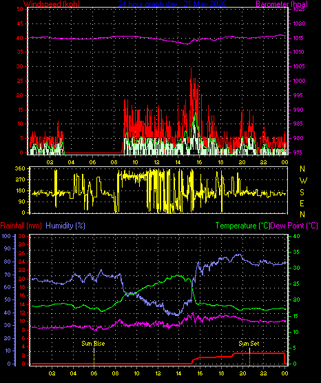Viewport: 321px width, 383px height.
Task: Click the 995 barometer axis value
Action: pyautogui.click(x=298, y=95)
